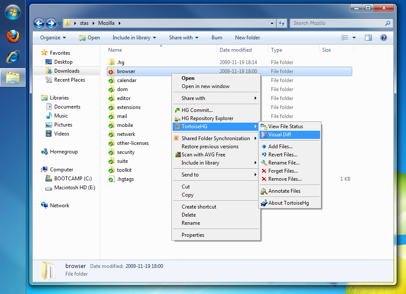This screenshot has width=406, height=294.
Task: Open Internet Explorer from the taskbar
Action: tap(13, 56)
